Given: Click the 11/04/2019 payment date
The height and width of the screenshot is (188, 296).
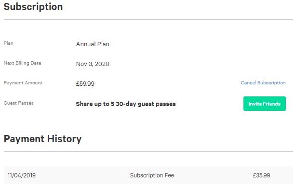Looking at the screenshot, I should coord(22,175).
